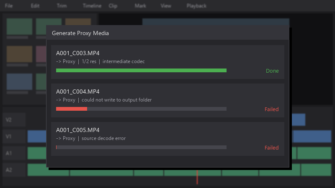
Task: Click the '1/2 res | intermediate codec' detail text
Action: tap(113, 61)
